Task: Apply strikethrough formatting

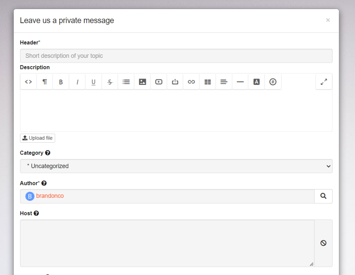Action: (110, 82)
